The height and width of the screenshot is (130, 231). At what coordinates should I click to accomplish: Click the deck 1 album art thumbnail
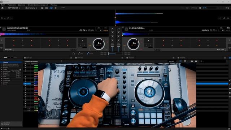4,29
